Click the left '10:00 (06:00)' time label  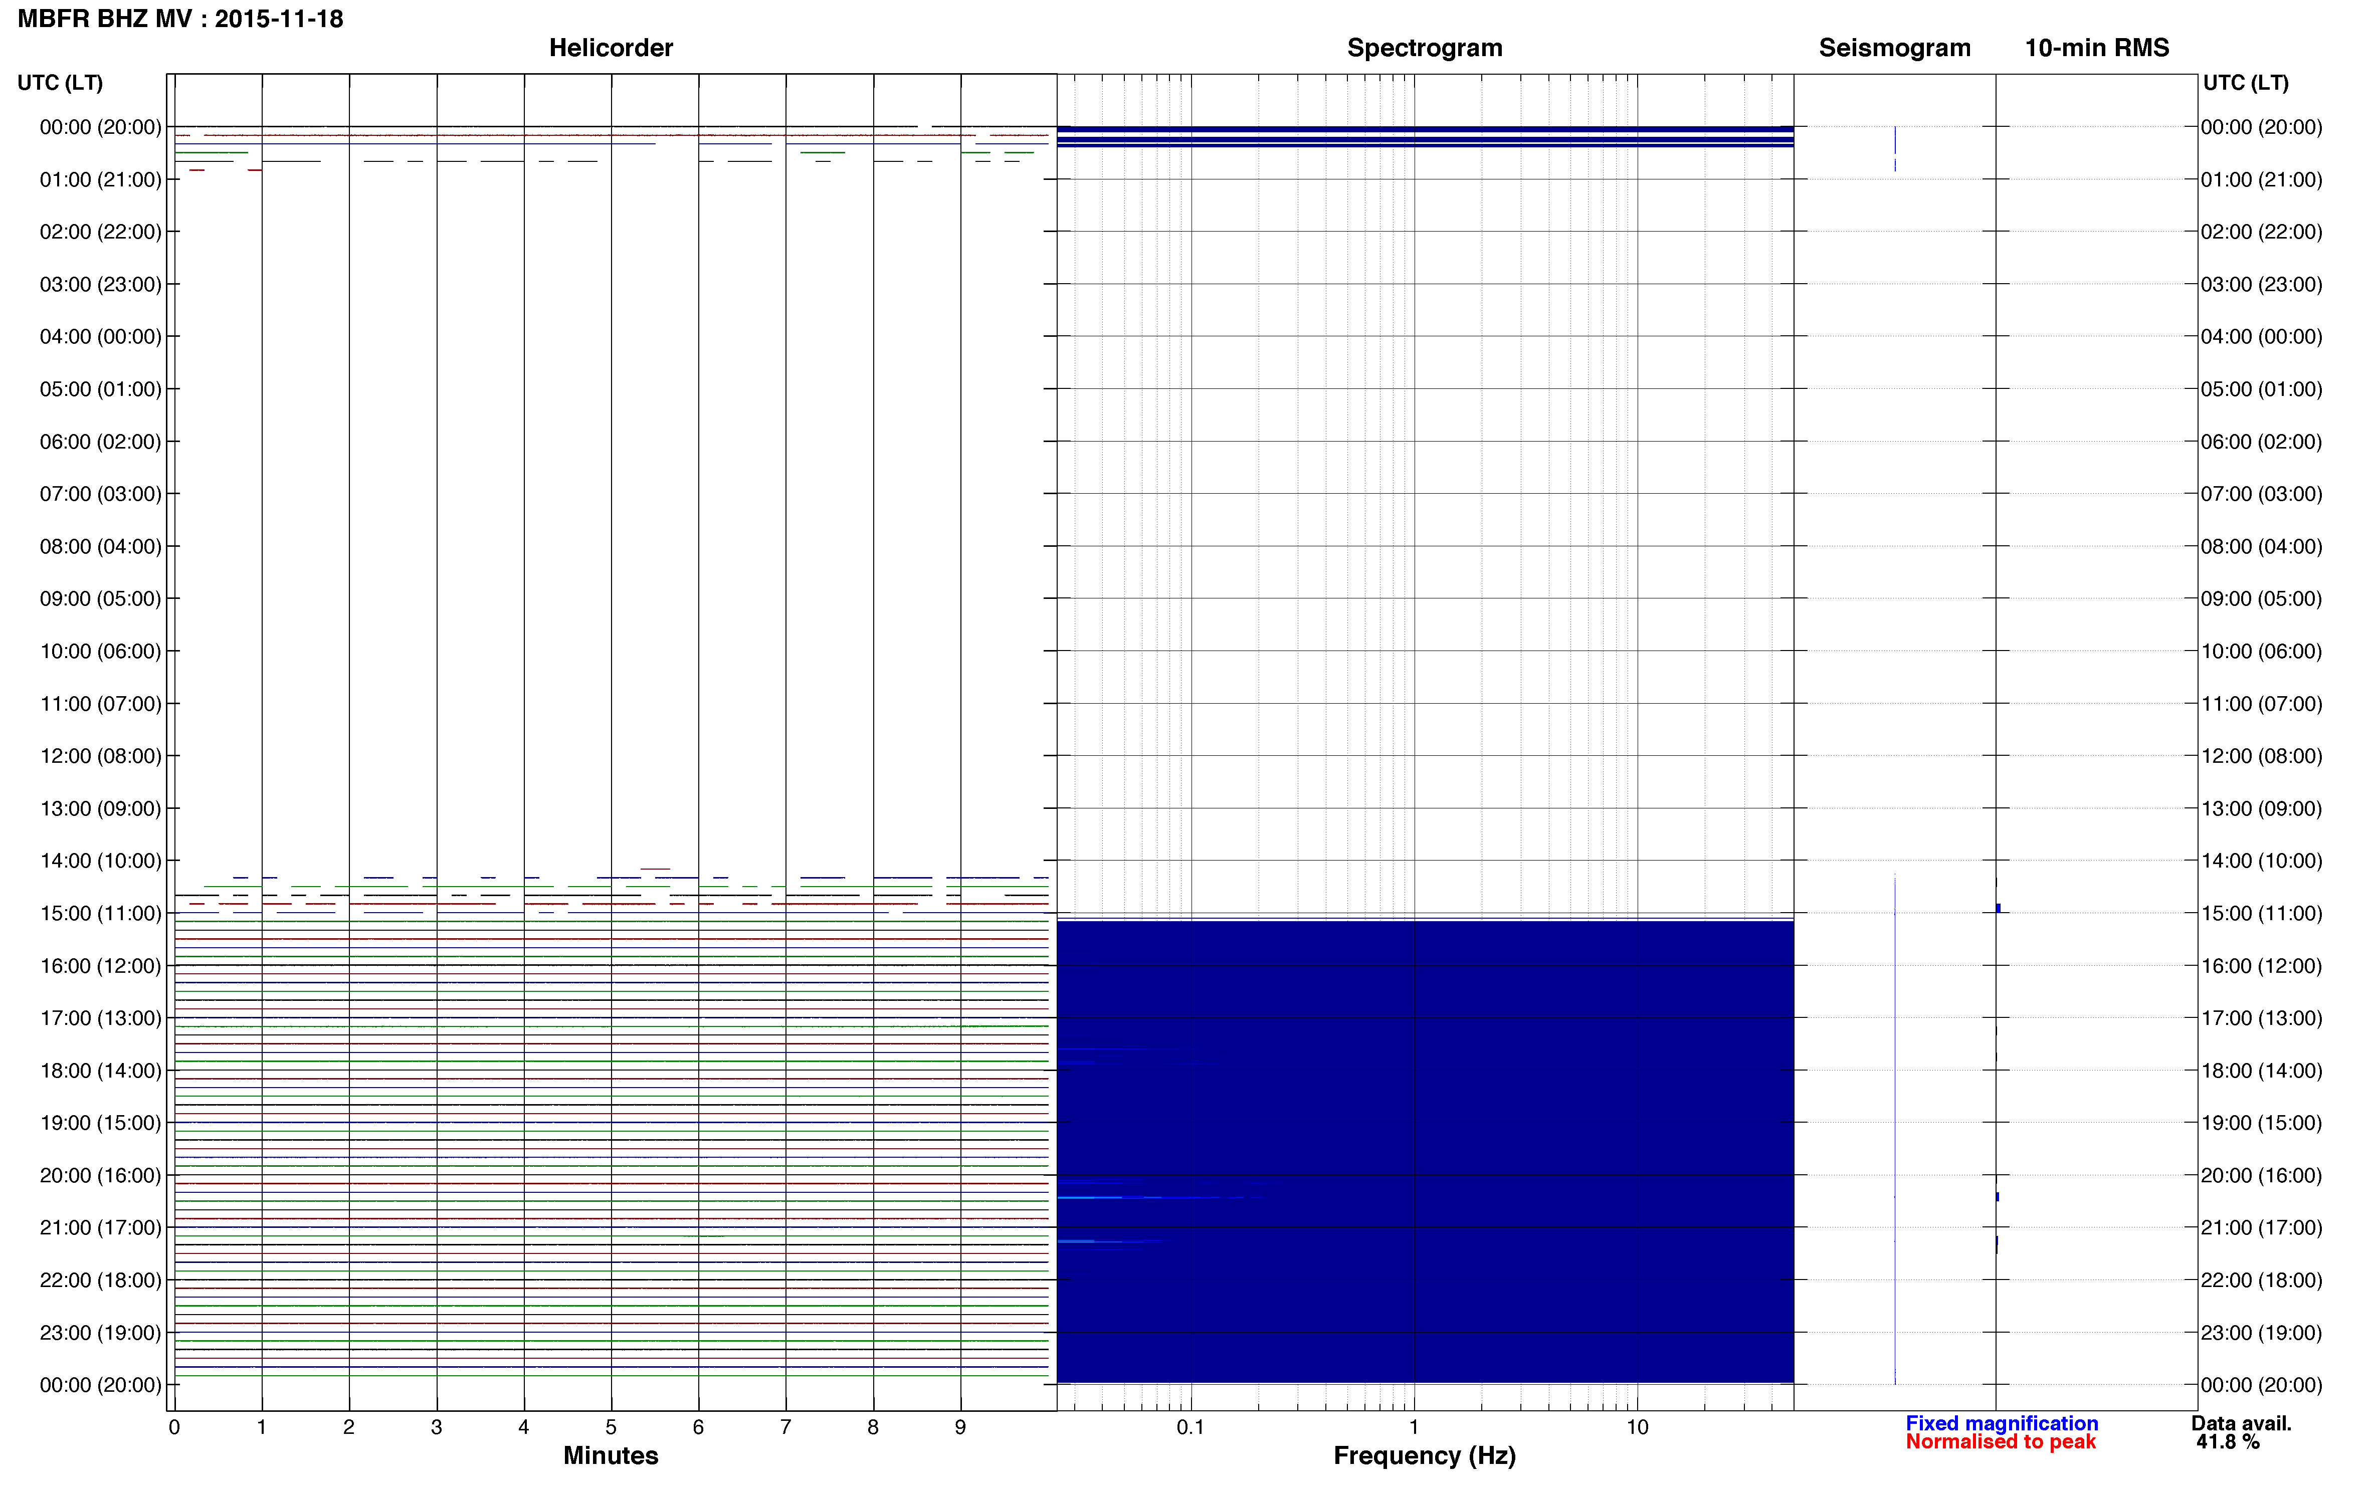click(x=100, y=651)
